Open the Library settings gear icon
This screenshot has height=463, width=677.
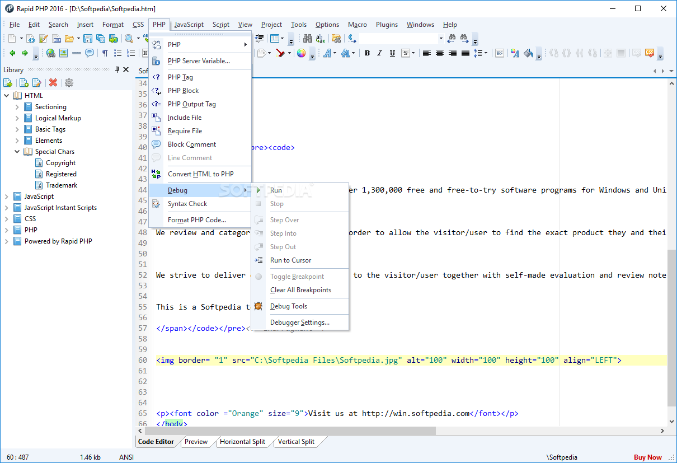click(x=69, y=83)
